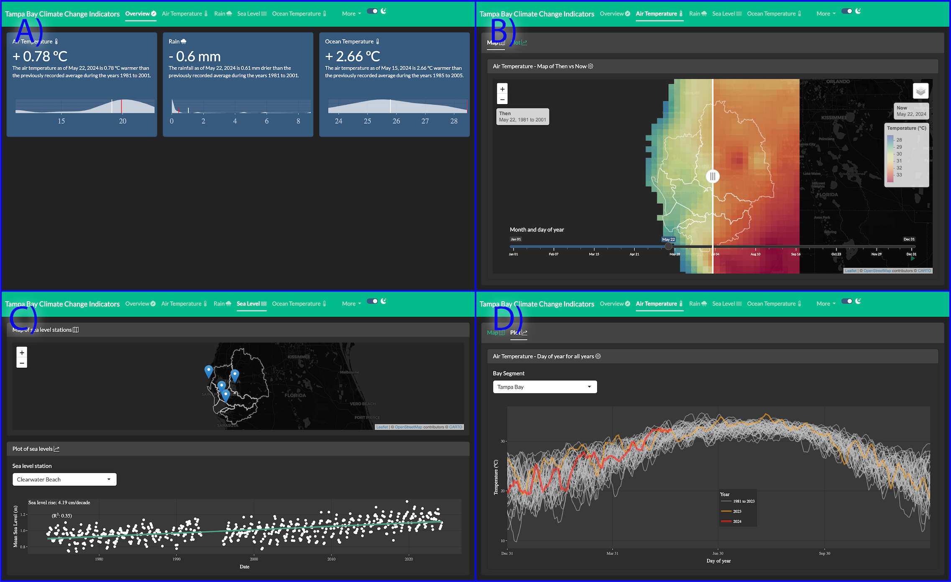Click the Leaflet link on sea level map
Screen dimensions: 951x582
[x=382, y=427]
